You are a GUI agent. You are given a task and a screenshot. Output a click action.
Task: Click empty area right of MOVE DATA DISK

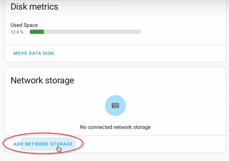pos(139,53)
